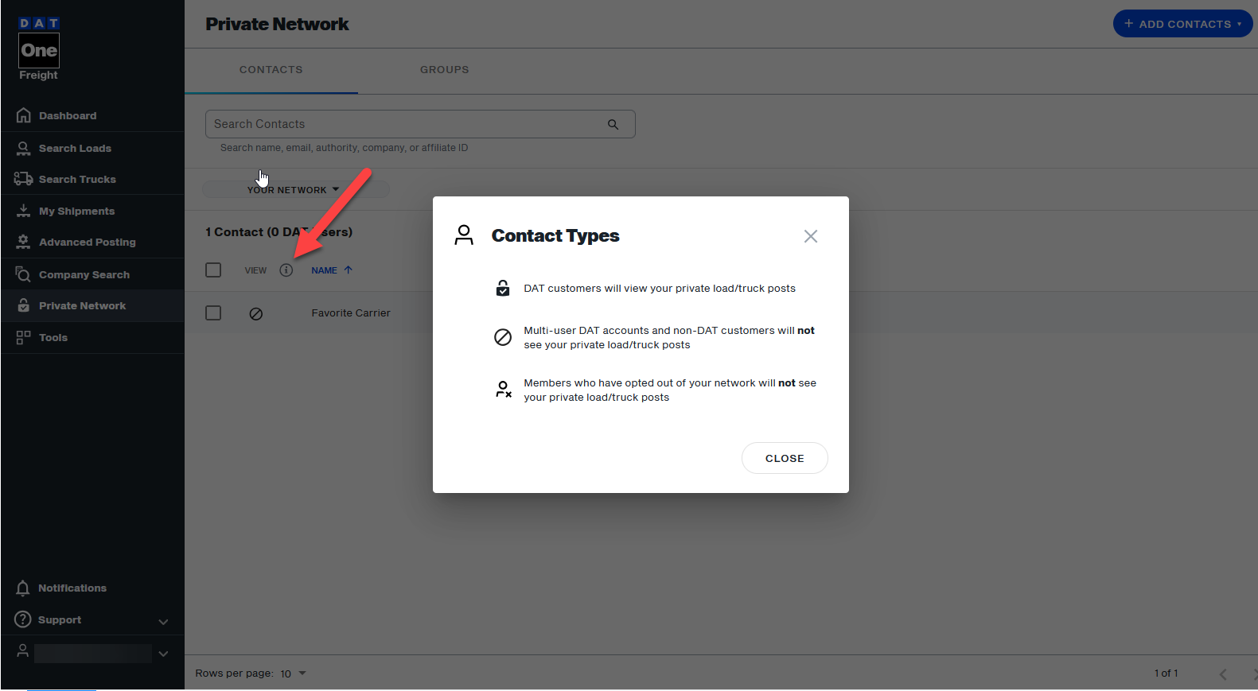The width and height of the screenshot is (1258, 691).
Task: Open the Tools grid icon
Action: coord(23,338)
